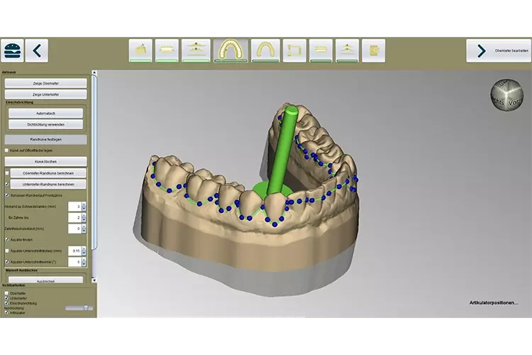This screenshot has height=355, width=532.
Task: Adjust 'Abstand zu Schneidekanten' spinner arrows
Action: pos(83,207)
